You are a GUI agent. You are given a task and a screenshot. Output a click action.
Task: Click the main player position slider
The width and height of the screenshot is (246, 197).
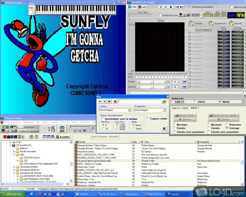click(x=80, y=126)
